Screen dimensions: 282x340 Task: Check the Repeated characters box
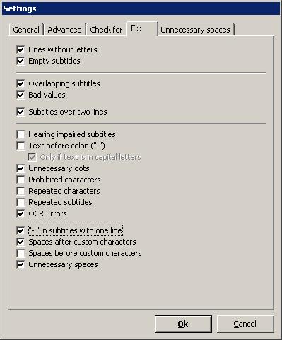[20, 191]
